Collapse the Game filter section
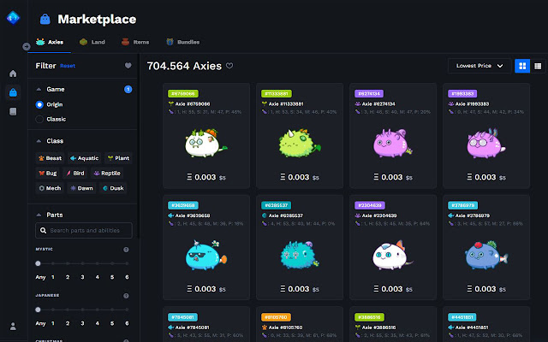 pos(39,89)
